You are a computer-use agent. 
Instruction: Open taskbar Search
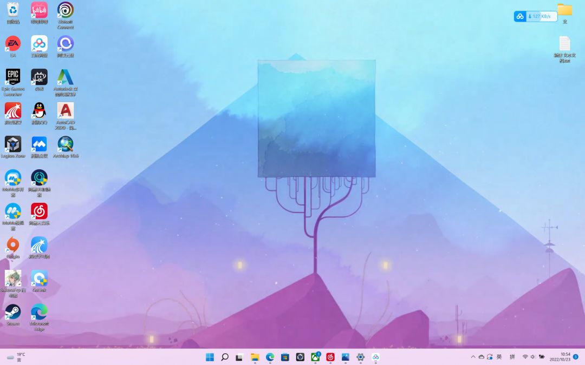coord(225,357)
